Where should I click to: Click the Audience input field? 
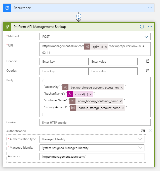92,157
